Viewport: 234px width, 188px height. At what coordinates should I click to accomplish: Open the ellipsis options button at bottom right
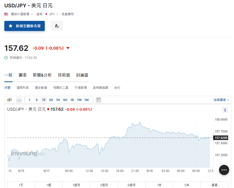point(224,170)
